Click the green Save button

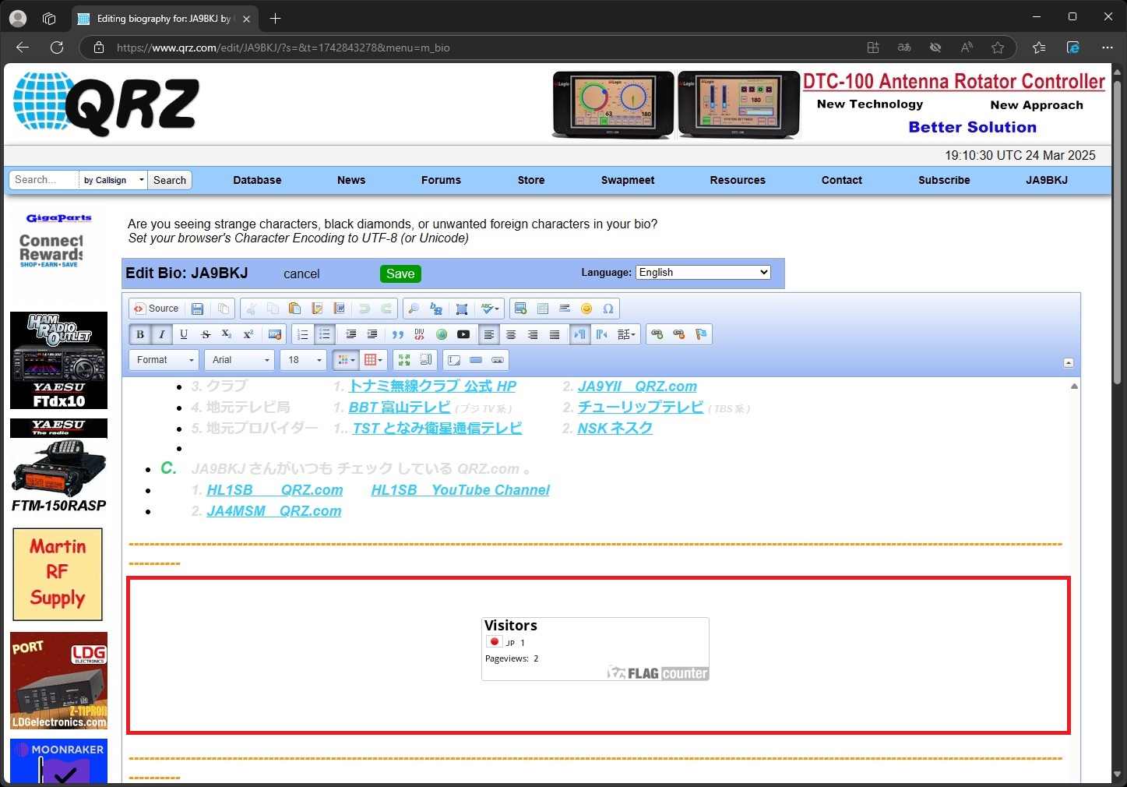click(x=400, y=274)
